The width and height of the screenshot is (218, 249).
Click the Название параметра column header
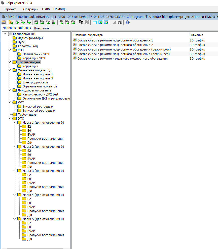coord(88,35)
